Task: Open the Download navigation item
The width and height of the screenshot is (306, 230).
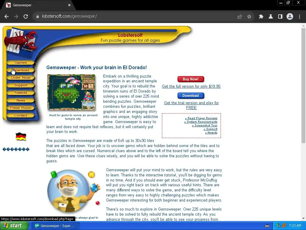Action: (21, 70)
